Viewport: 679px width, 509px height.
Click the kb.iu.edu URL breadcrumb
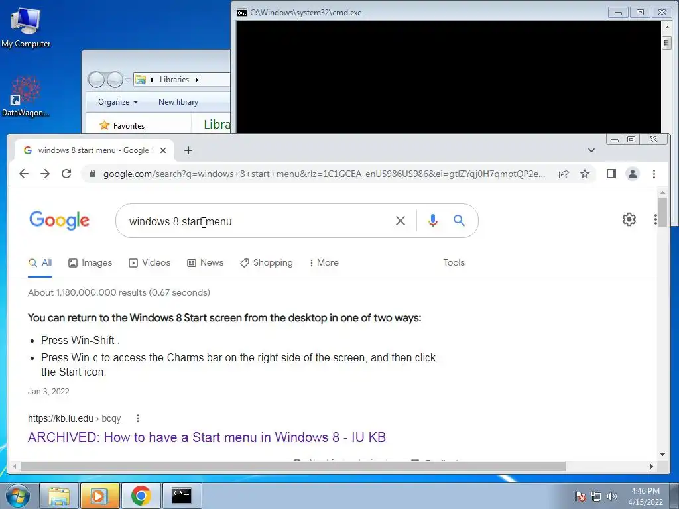pyautogui.click(x=74, y=419)
